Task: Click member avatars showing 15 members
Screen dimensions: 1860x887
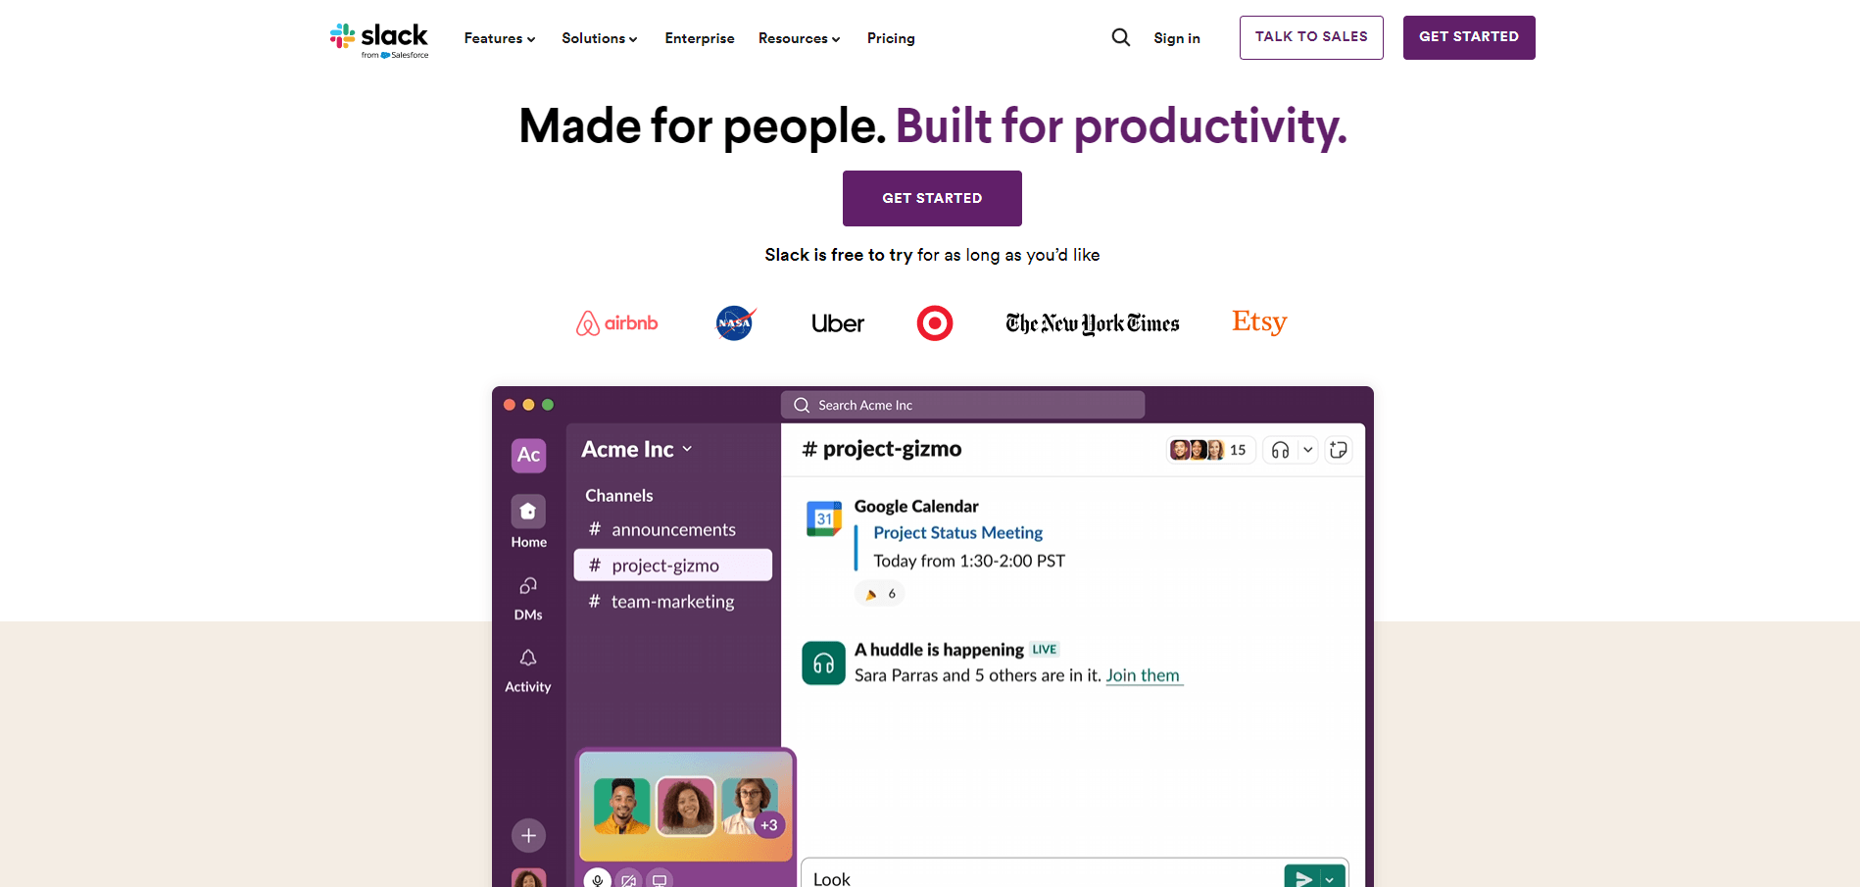Action: (1210, 450)
